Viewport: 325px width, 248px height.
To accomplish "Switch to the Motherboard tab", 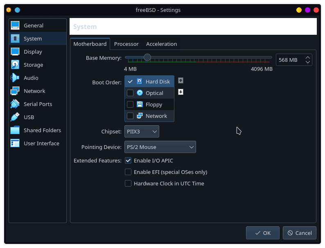I will point(90,44).
